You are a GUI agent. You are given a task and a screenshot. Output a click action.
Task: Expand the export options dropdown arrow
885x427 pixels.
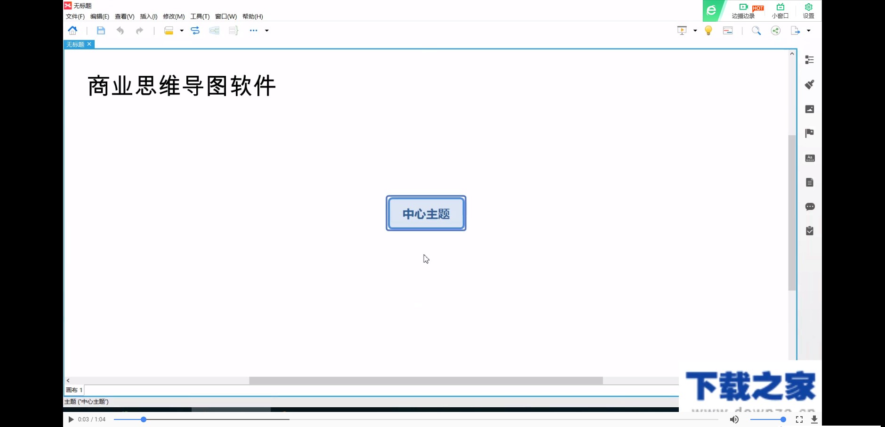[x=808, y=30]
